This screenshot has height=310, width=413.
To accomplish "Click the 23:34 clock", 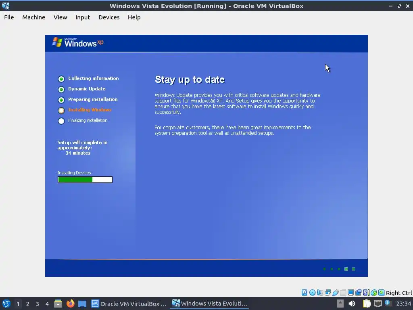I will [x=403, y=304].
